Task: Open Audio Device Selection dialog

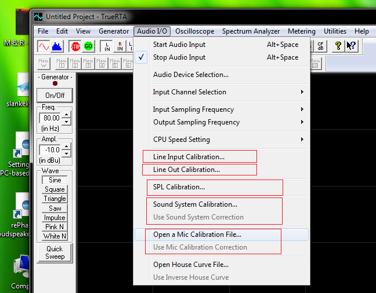Action: [222, 75]
